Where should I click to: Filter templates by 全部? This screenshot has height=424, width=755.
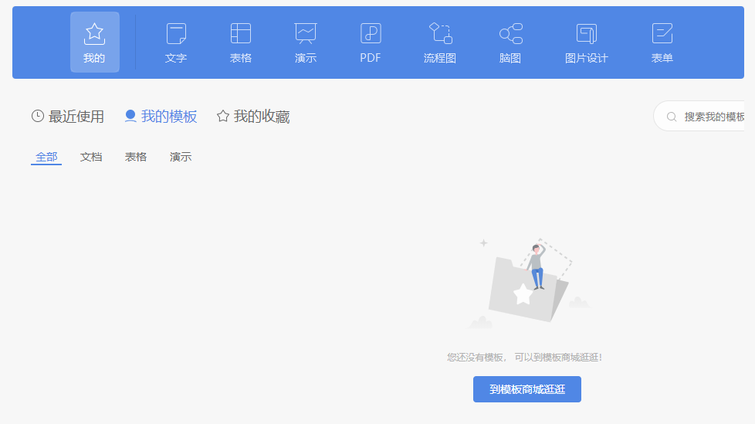pyautogui.click(x=46, y=157)
